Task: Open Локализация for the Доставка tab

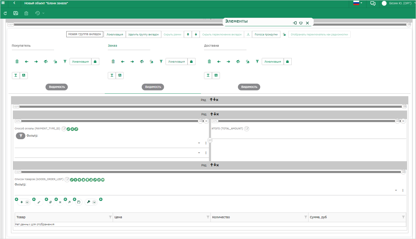Action: pyautogui.click(x=273, y=62)
